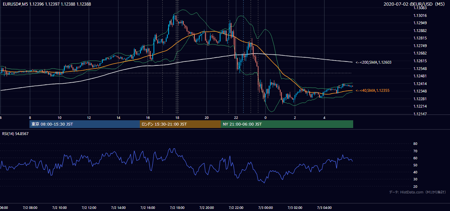
Task: Click price axis value 1.12949
Action: pyautogui.click(x=420, y=23)
